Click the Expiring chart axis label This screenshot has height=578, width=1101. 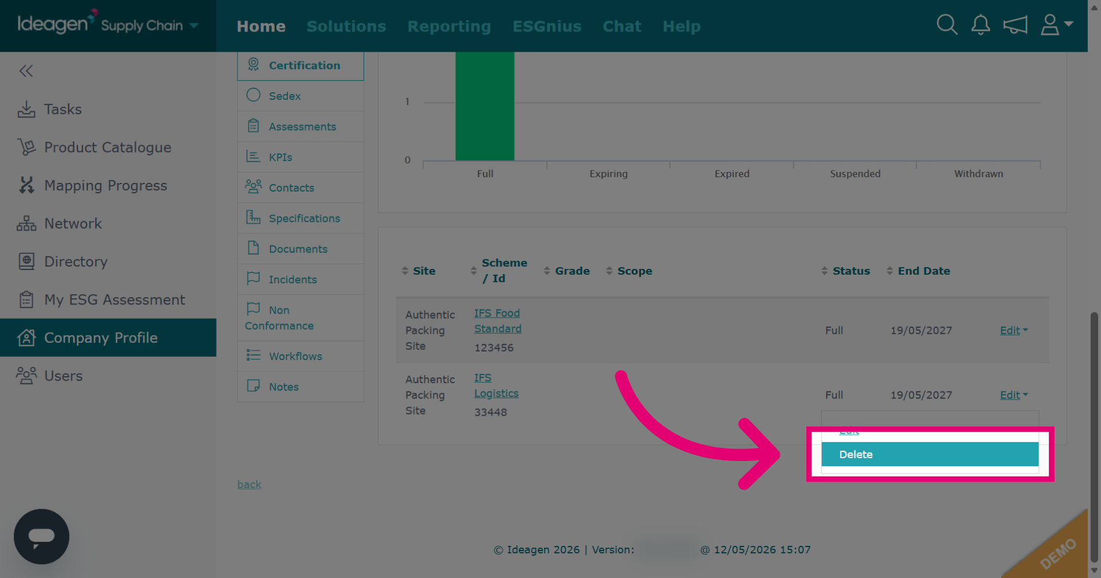[608, 174]
